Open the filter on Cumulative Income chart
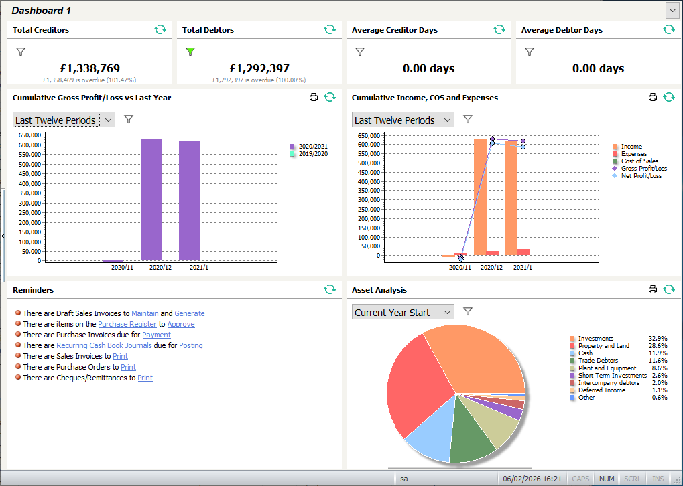683x486 pixels. (x=467, y=119)
